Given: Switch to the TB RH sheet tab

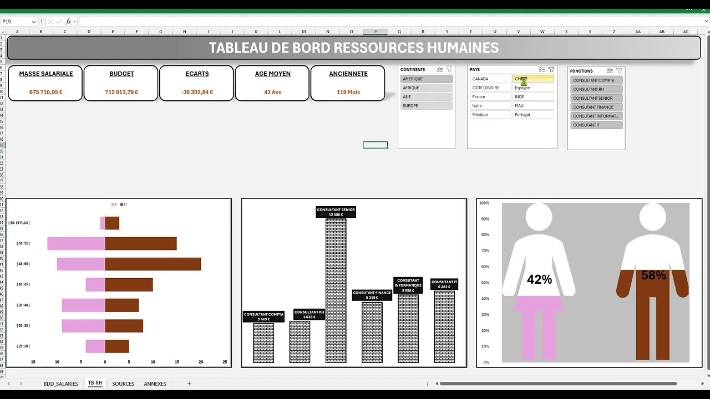Looking at the screenshot, I should point(95,383).
